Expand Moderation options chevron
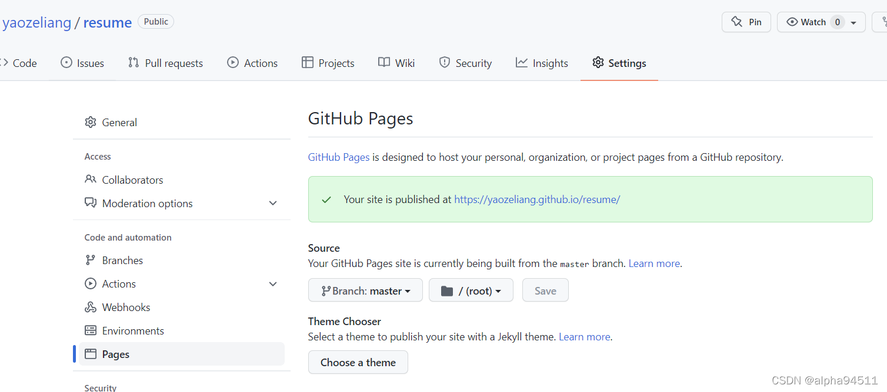Screen dimensions: 887x392 point(273,203)
